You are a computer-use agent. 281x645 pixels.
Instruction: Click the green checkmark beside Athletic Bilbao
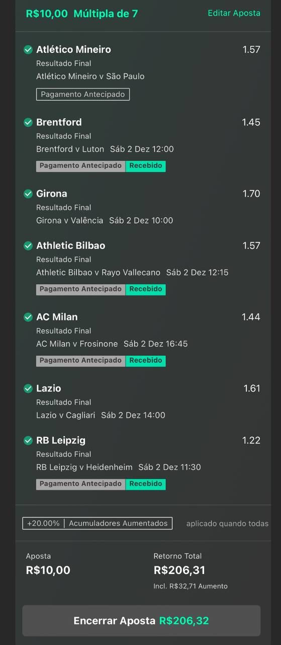pyautogui.click(x=28, y=245)
